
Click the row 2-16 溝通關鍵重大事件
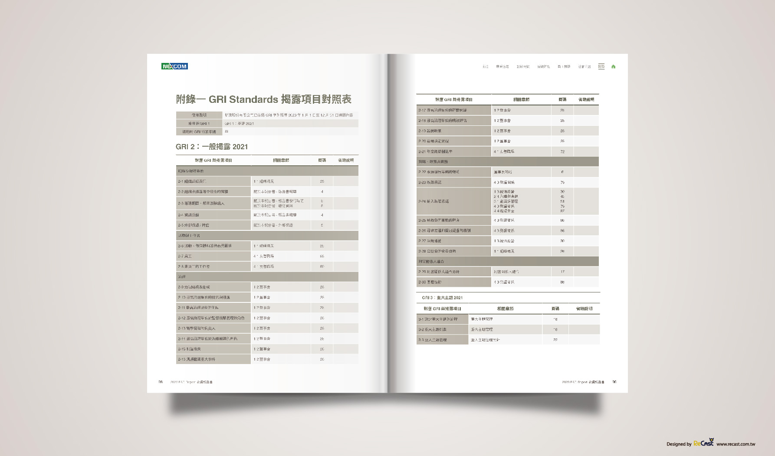(267, 359)
